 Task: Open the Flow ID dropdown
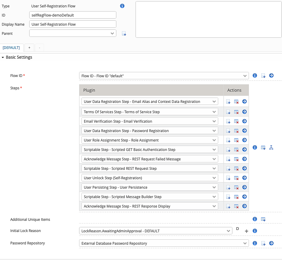point(164,76)
